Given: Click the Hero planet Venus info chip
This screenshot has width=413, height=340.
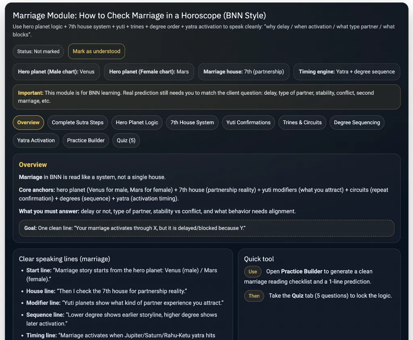Looking at the screenshot, I should pos(56,71).
